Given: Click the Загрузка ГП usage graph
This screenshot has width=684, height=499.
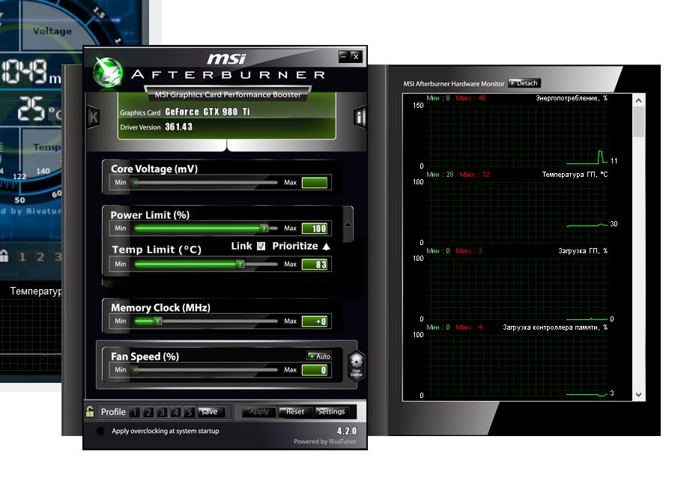Looking at the screenshot, I should point(516,288).
